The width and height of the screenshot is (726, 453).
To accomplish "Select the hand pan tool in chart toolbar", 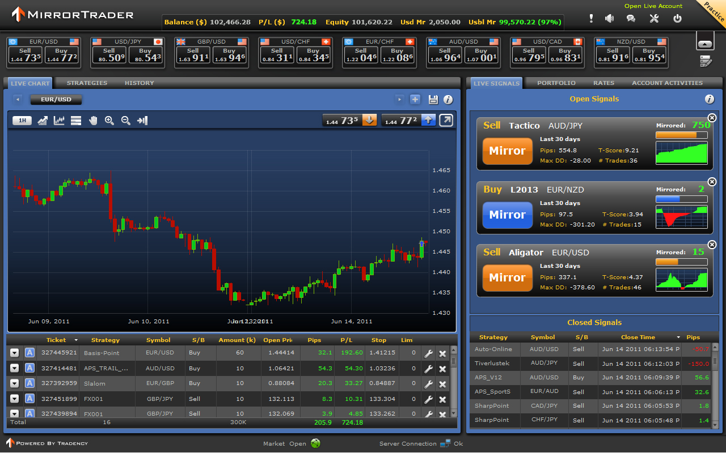I will [x=93, y=121].
